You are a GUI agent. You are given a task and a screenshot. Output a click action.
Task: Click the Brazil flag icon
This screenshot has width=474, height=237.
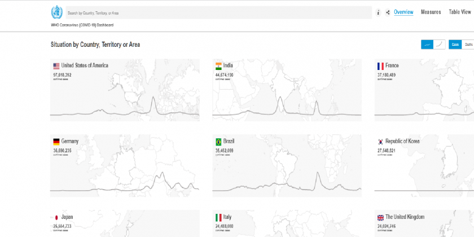tap(218, 142)
